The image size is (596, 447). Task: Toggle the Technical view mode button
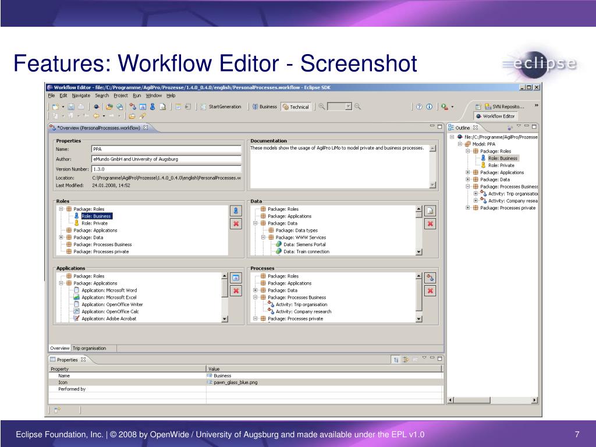tap(296, 107)
